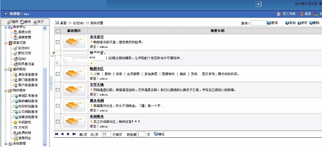Focus the 查询 search input field
Image resolution: width=322 pixels, height=147 pixels.
(259, 23)
